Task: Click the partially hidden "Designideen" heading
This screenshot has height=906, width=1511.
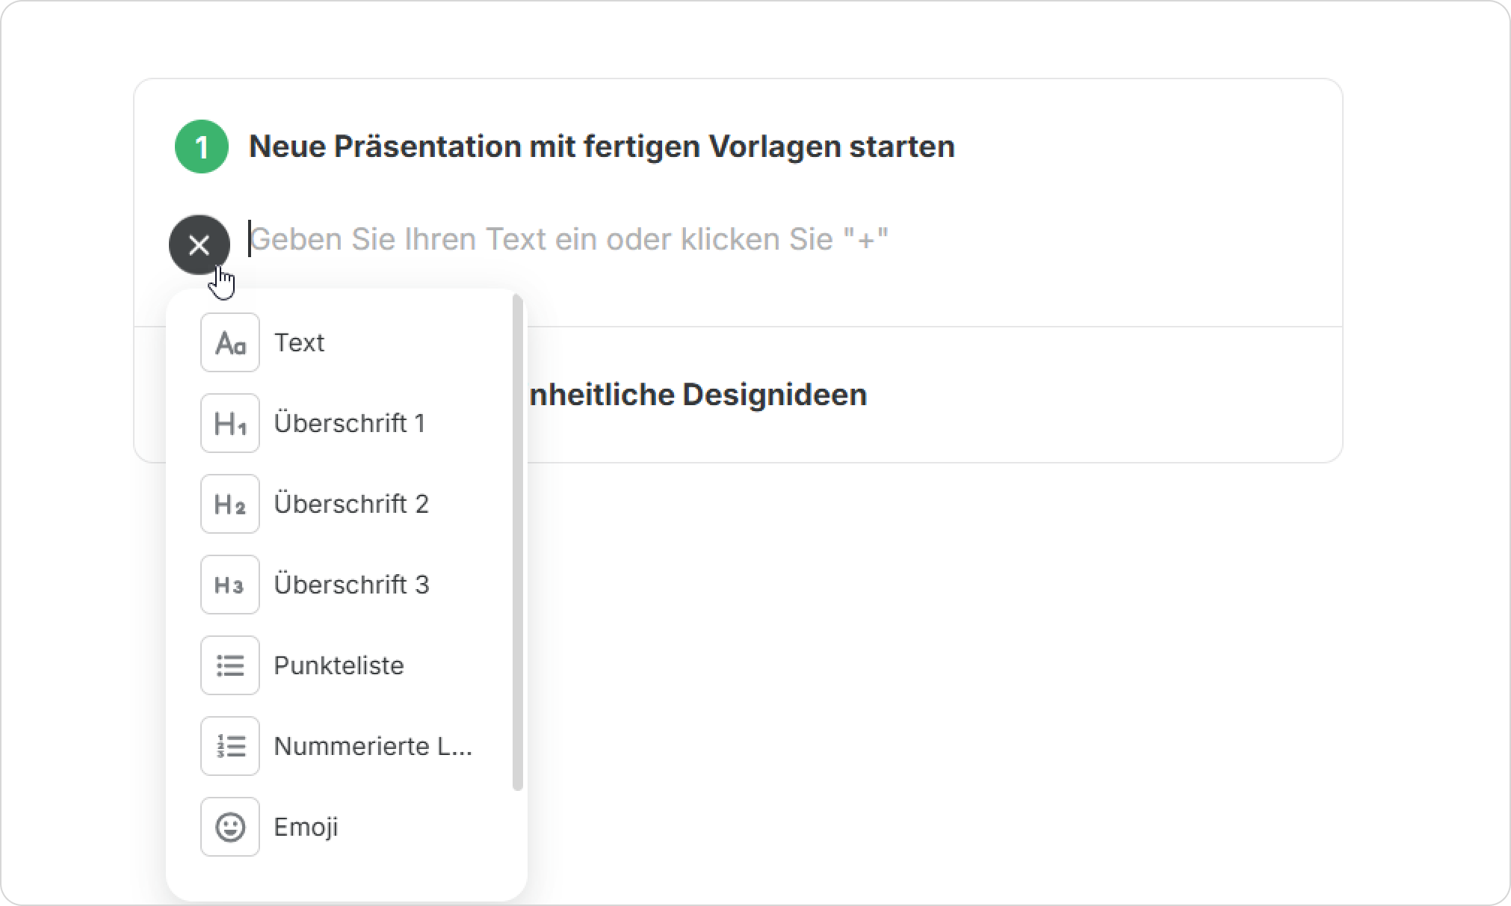Action: [698, 395]
